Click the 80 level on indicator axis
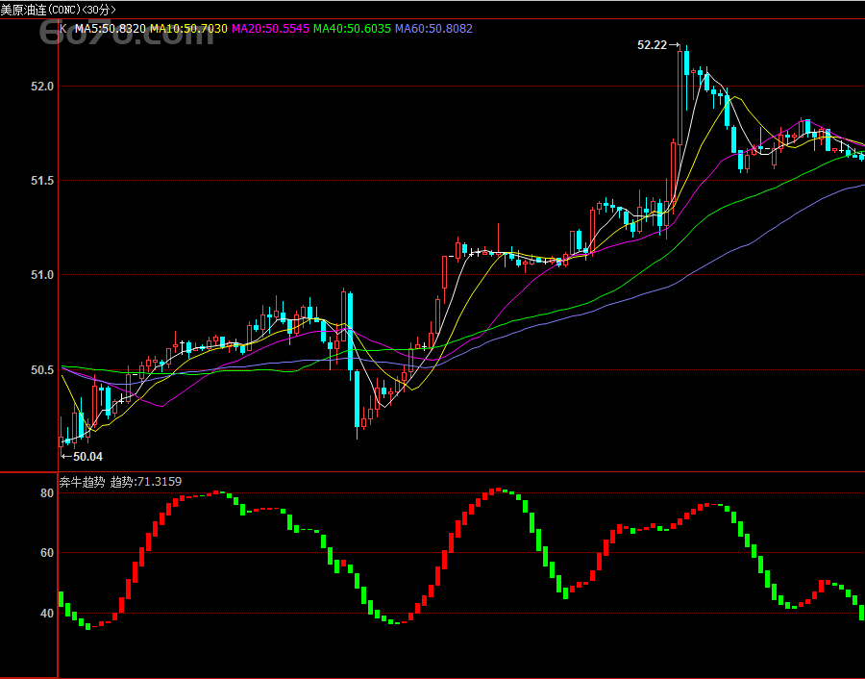The width and height of the screenshot is (865, 679). coord(47,493)
